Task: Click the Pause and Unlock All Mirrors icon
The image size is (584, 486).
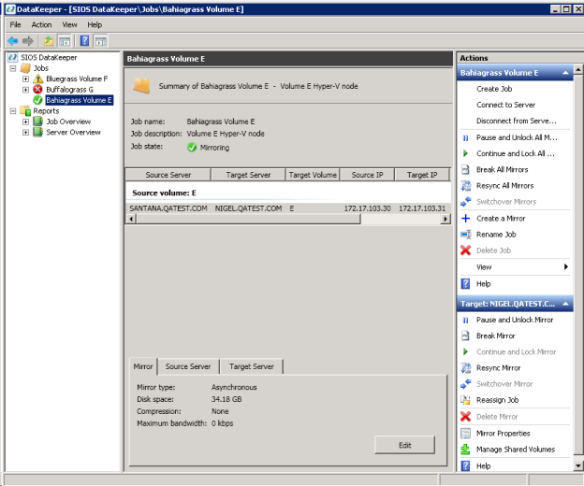Action: click(x=465, y=138)
